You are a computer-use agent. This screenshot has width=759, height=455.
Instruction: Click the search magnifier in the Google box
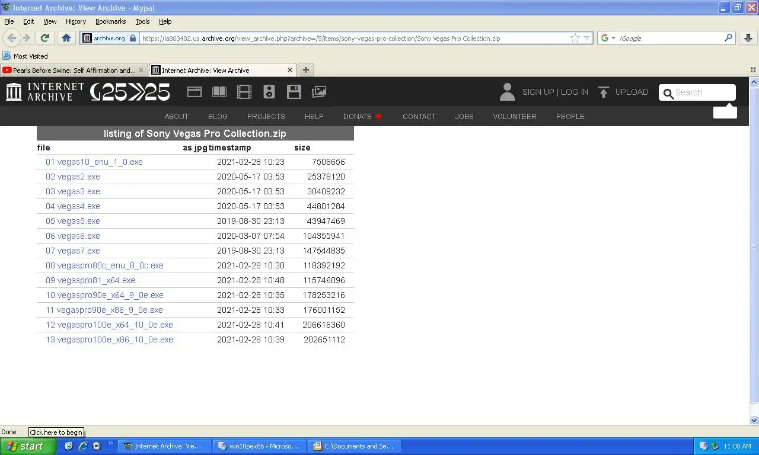[728, 38]
